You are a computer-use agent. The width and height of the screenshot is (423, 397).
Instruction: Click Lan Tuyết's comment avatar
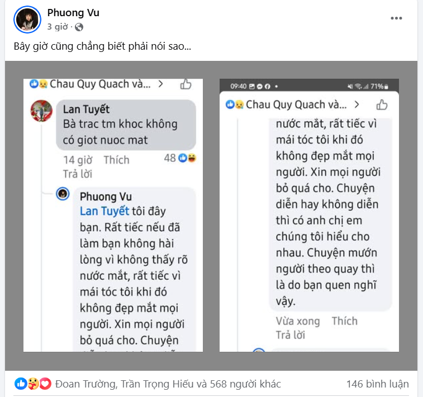41,111
